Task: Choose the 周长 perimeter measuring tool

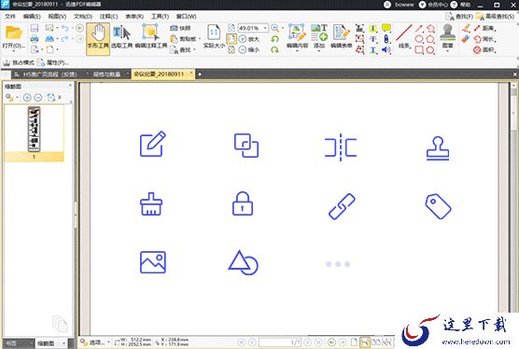Action: coord(484,39)
